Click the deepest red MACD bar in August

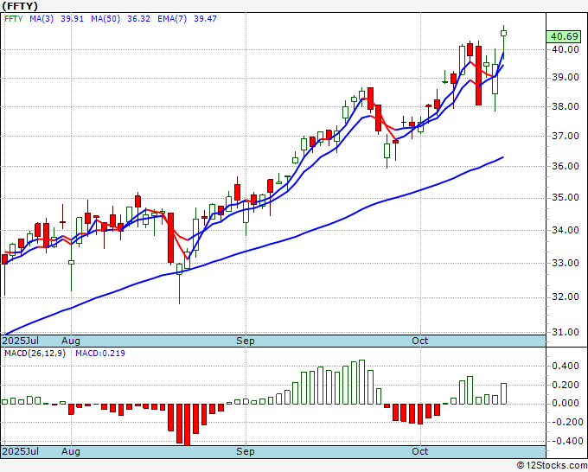(x=187, y=424)
